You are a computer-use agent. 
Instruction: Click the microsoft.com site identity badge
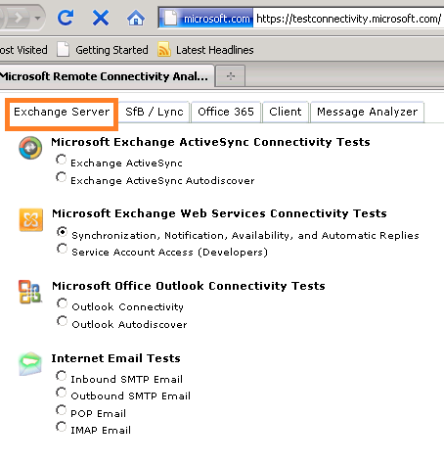(x=206, y=19)
